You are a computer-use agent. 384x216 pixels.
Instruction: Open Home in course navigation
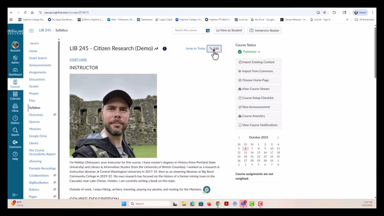pos(33,51)
